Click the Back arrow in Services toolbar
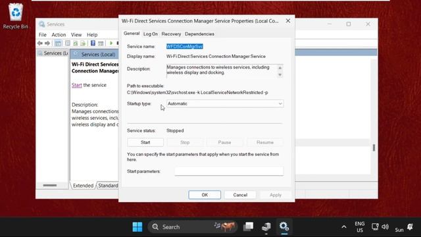This screenshot has width=421, height=237. coord(40,43)
